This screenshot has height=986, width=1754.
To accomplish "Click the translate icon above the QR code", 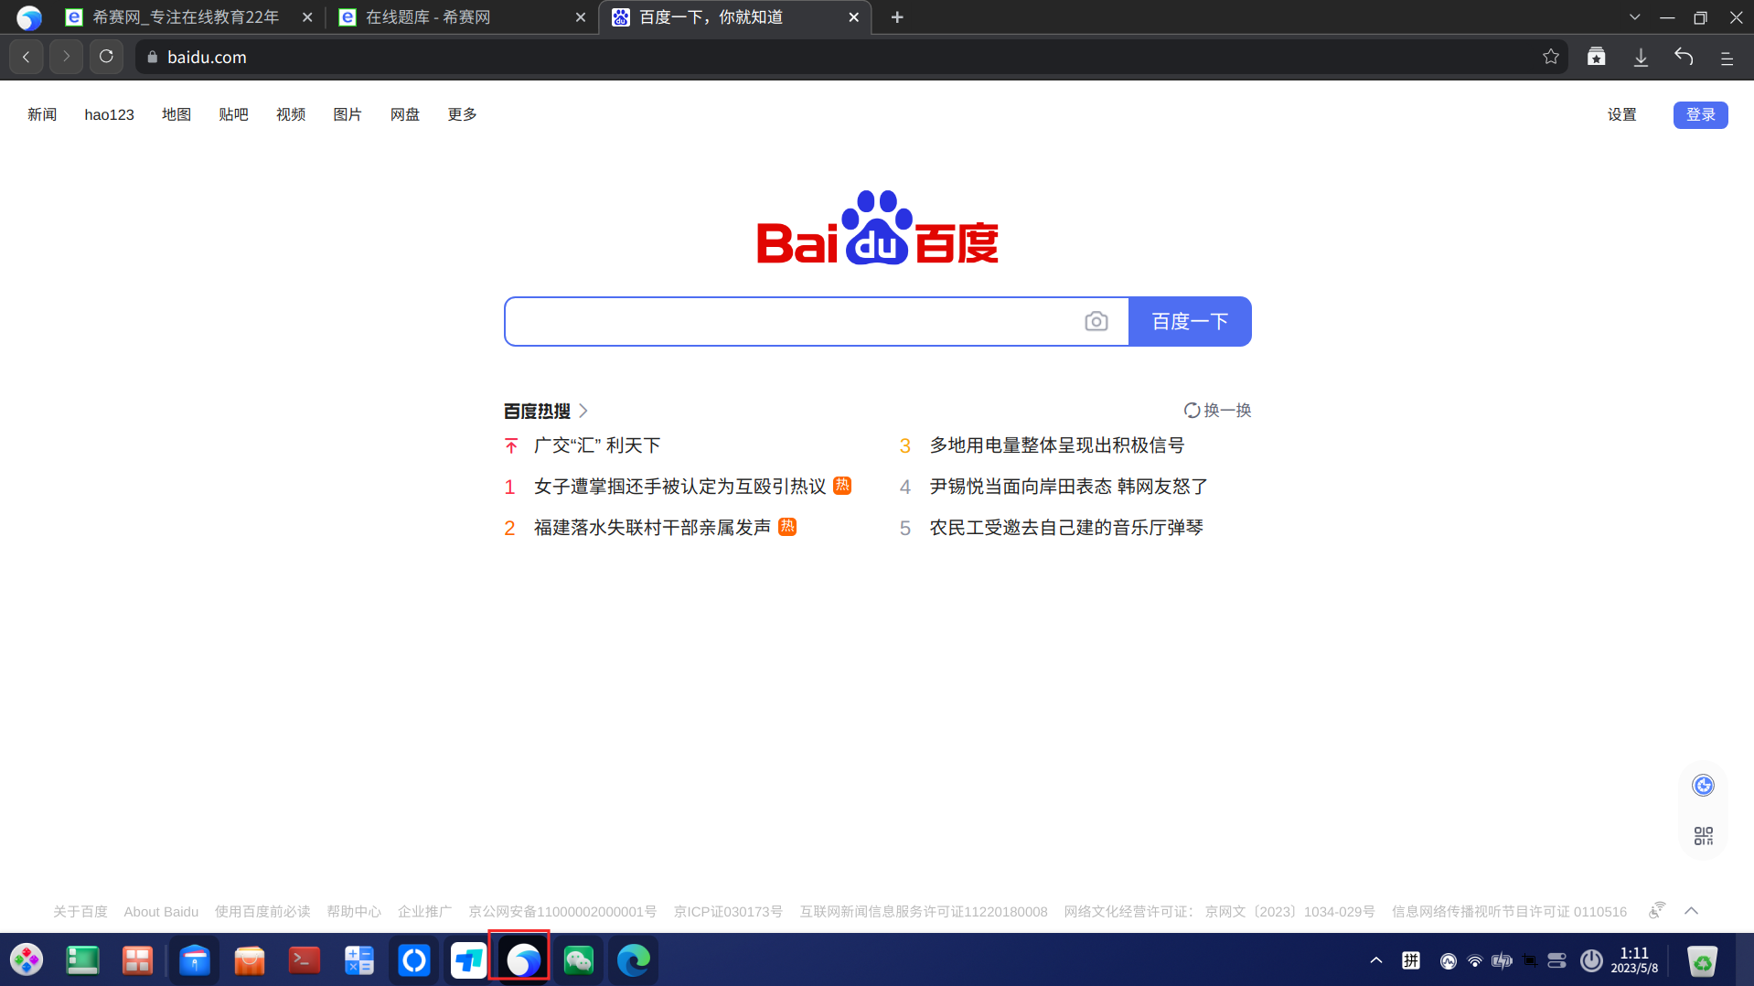I will click(x=1702, y=785).
